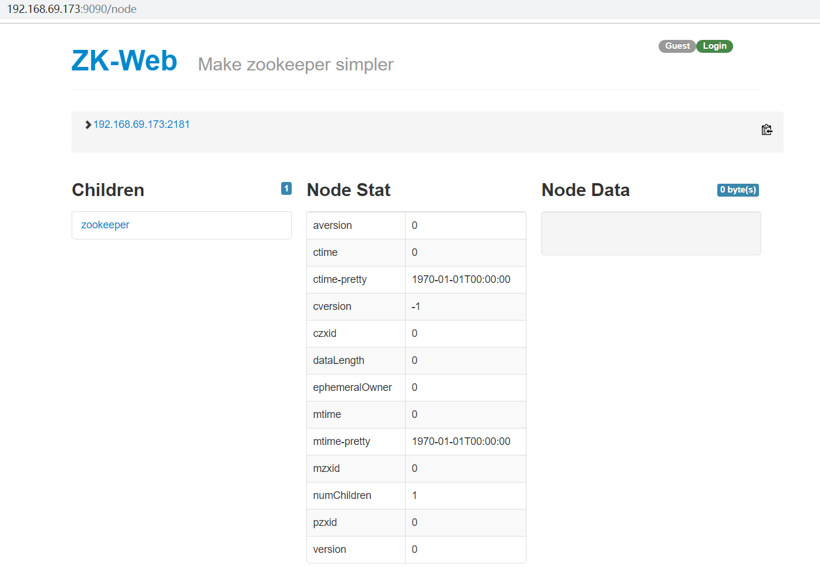Select the pzxid label
820x567 pixels.
tap(325, 522)
